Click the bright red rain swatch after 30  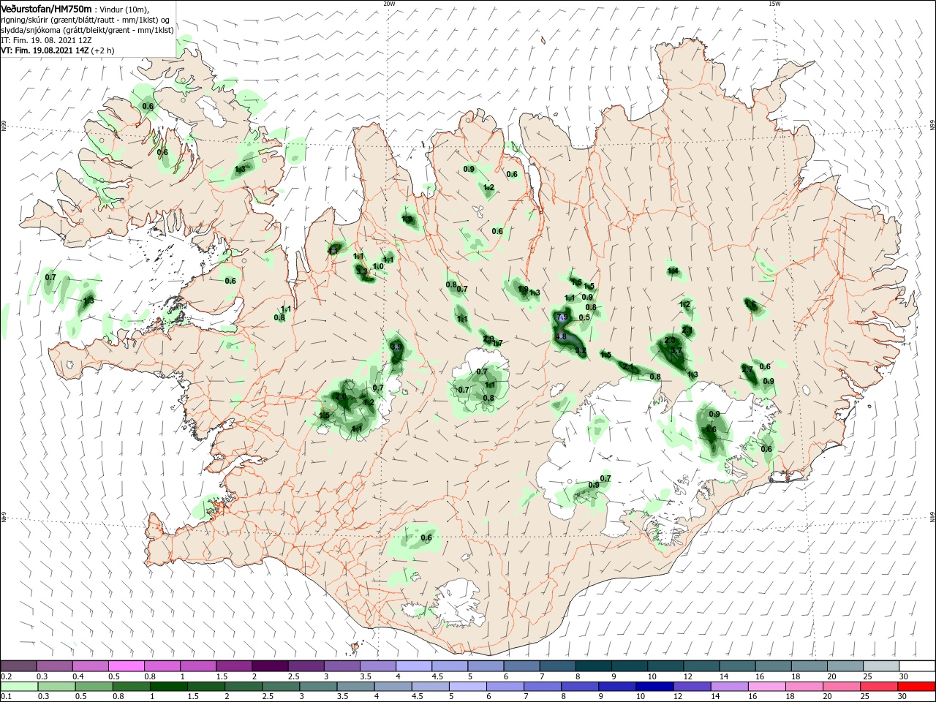(918, 687)
